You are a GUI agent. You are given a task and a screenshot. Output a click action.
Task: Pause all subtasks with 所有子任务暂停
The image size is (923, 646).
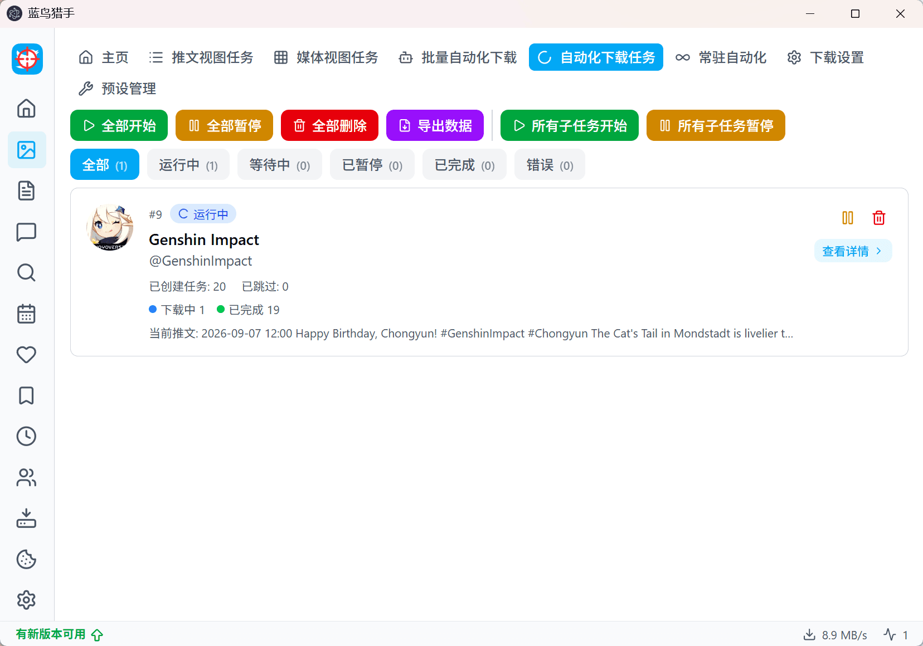(716, 125)
